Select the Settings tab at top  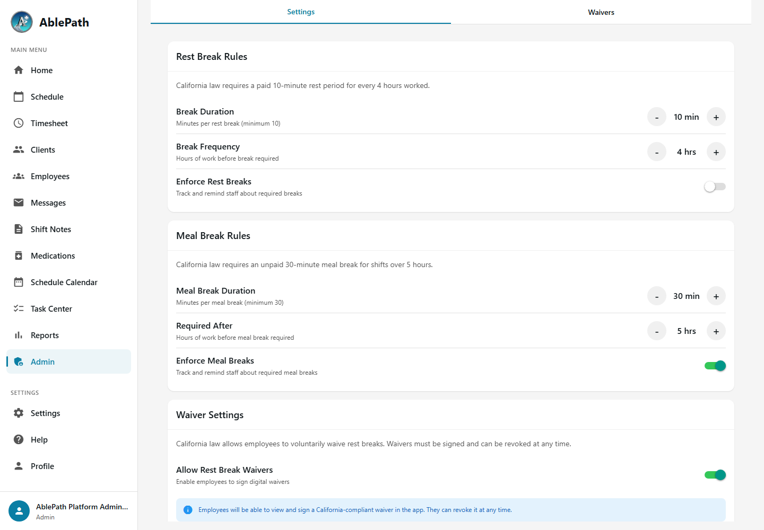(x=301, y=12)
